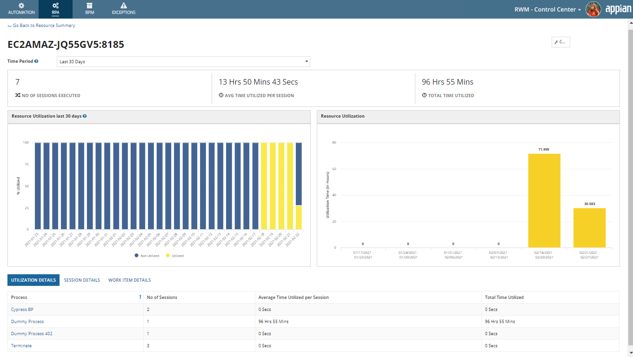633x357 pixels.
Task: Click the Resource Utilization right chart heading
Action: click(x=343, y=116)
